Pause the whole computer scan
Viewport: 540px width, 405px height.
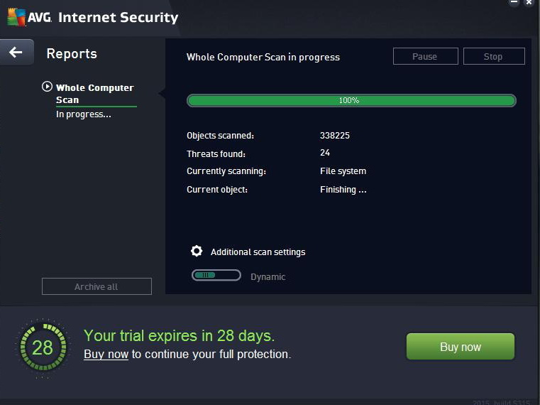pos(424,57)
